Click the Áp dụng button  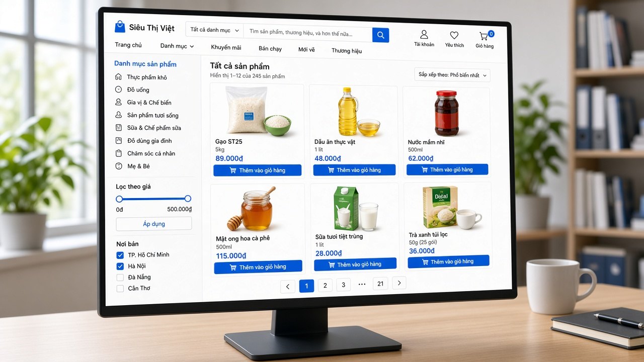click(x=154, y=224)
